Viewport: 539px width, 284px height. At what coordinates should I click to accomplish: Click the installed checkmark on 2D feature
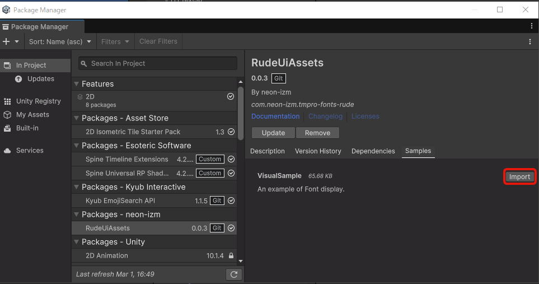coord(231,96)
